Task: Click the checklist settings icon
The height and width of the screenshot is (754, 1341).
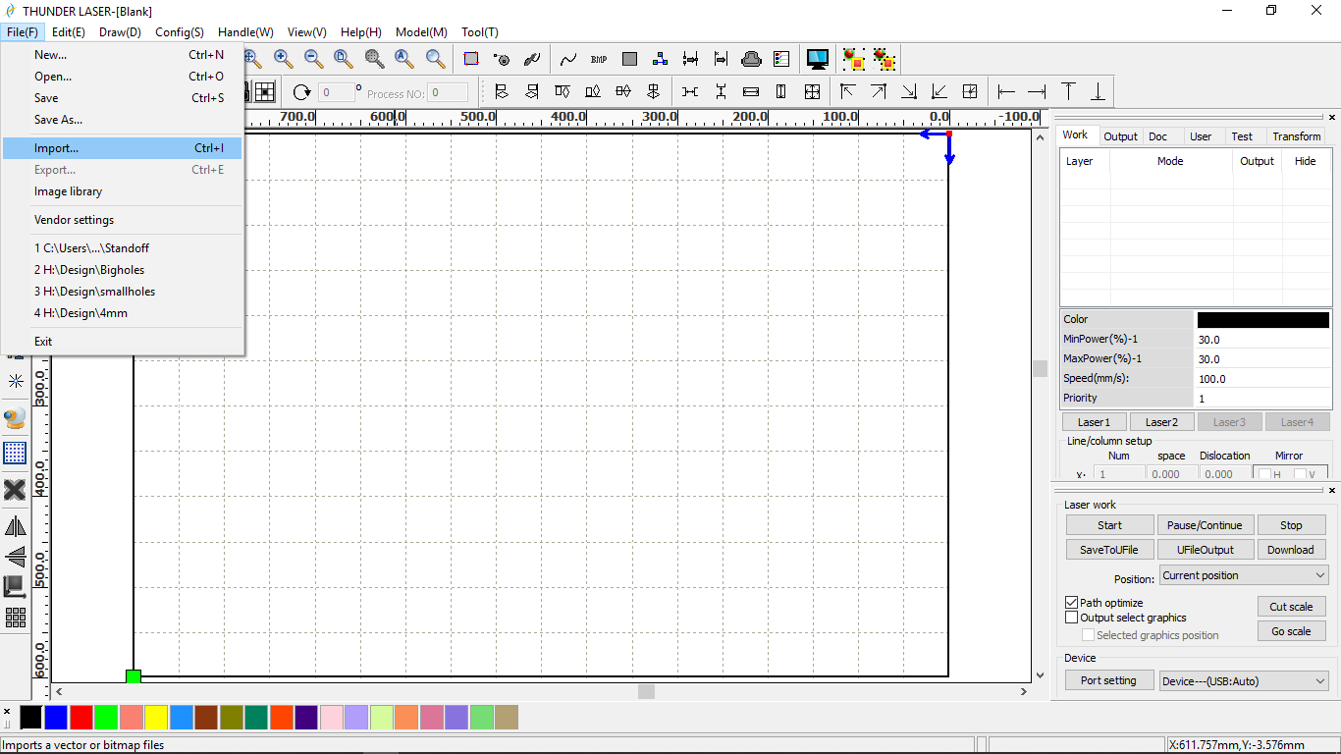Action: (781, 59)
